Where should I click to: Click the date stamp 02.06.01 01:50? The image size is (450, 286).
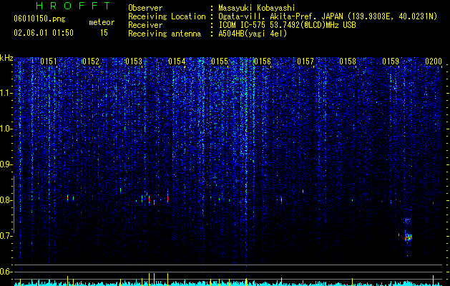click(x=44, y=33)
